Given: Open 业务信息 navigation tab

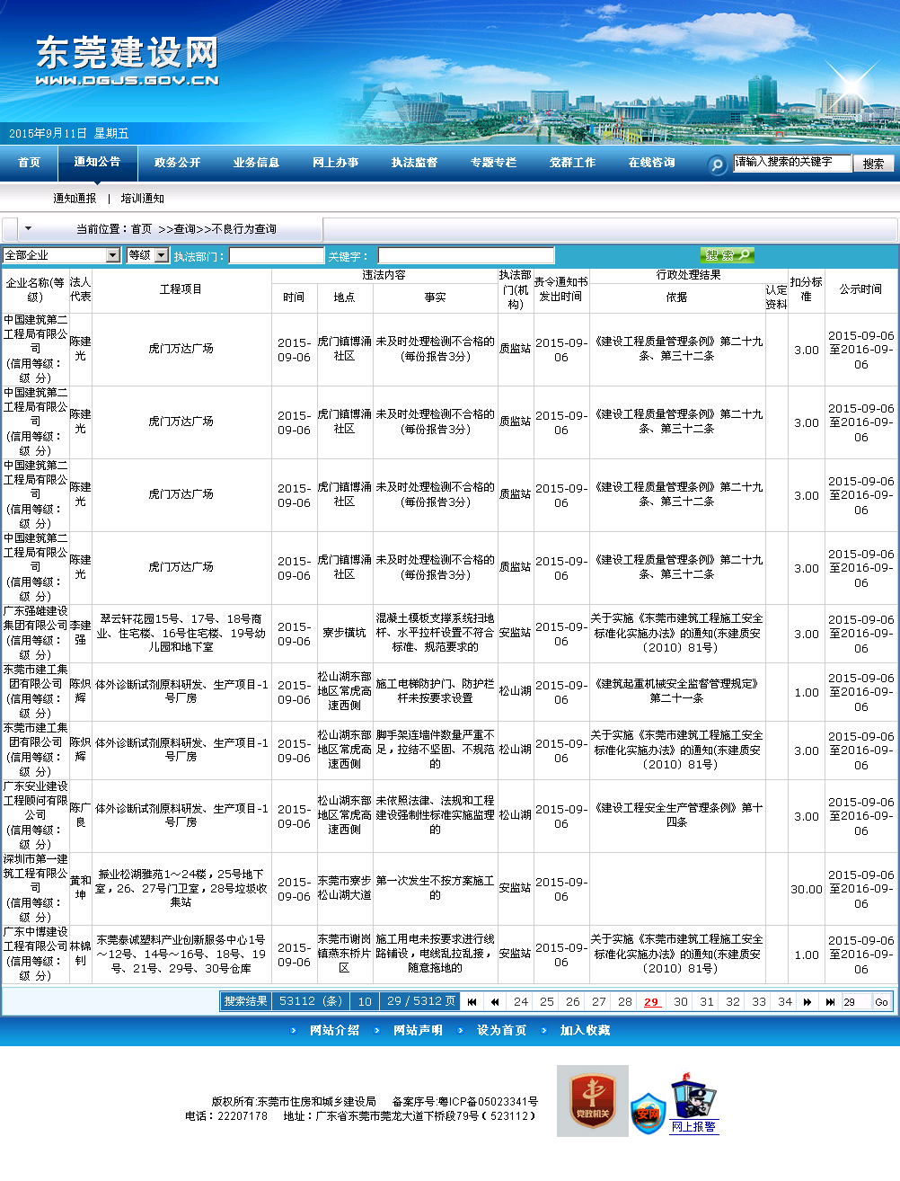Looking at the screenshot, I should [x=256, y=163].
